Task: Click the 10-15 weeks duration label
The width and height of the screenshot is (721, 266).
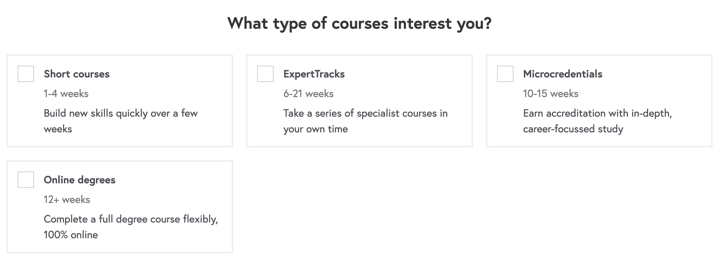Action: pyautogui.click(x=551, y=94)
